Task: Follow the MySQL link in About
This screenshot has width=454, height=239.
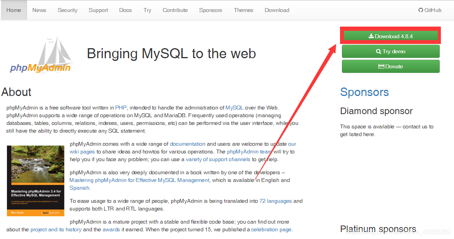Action: click(x=235, y=108)
